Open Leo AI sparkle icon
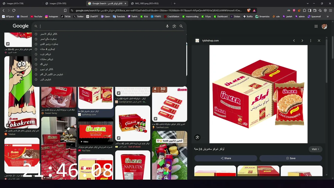This screenshot has height=188, width=334. (320, 10)
